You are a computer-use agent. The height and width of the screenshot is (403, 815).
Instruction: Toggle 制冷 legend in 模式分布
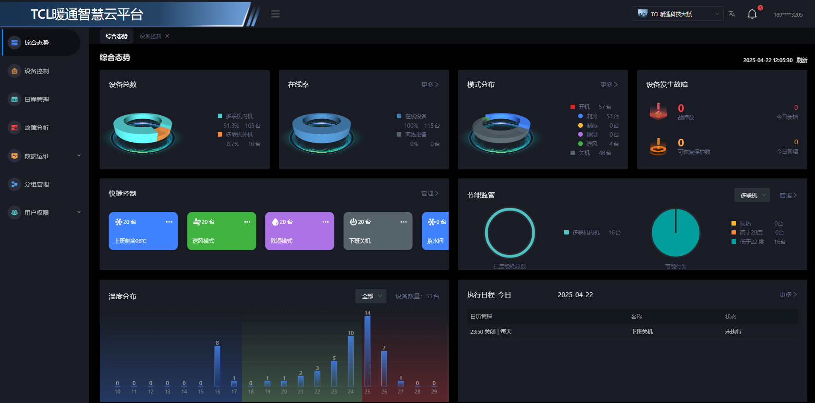pos(588,116)
